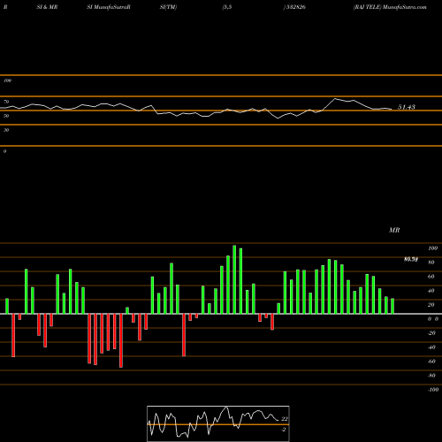
Task: Click the -20 label on MR axis
Action: pyautogui.click(x=431, y=333)
